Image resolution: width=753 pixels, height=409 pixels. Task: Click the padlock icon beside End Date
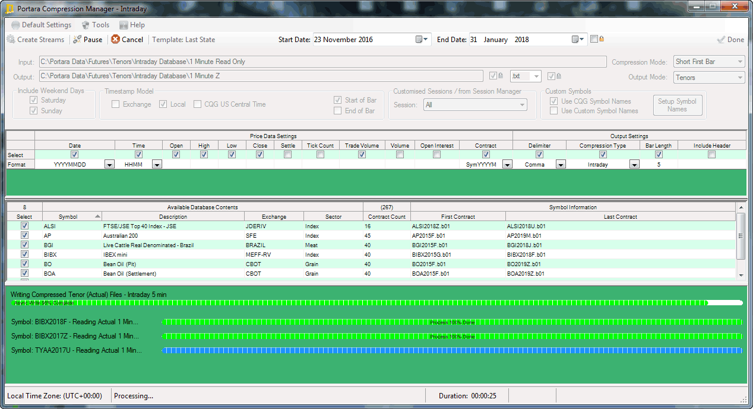click(x=602, y=39)
